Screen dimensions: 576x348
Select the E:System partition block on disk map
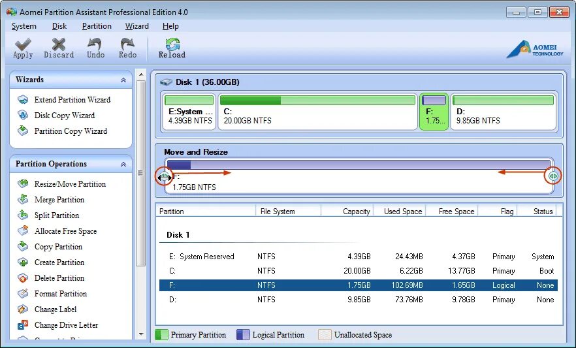(189, 112)
